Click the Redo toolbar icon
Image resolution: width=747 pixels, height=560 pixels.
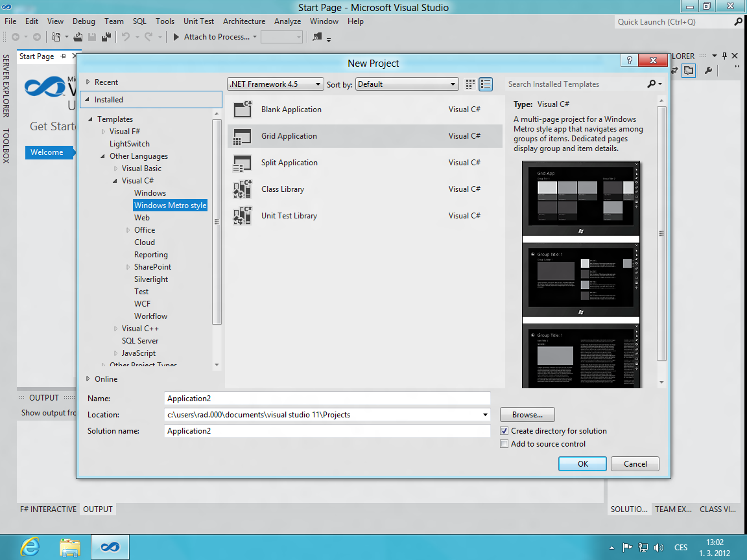click(148, 37)
